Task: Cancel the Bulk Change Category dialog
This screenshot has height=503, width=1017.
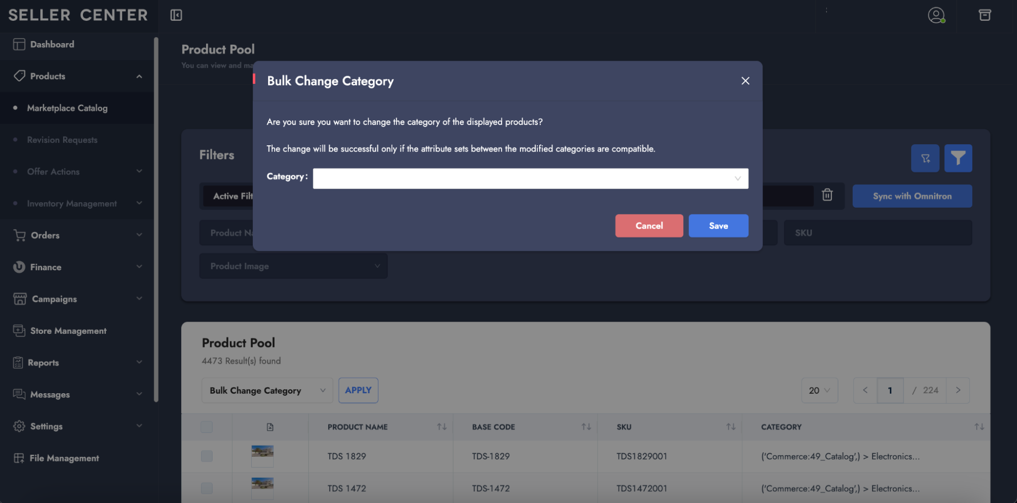Action: pos(649,226)
